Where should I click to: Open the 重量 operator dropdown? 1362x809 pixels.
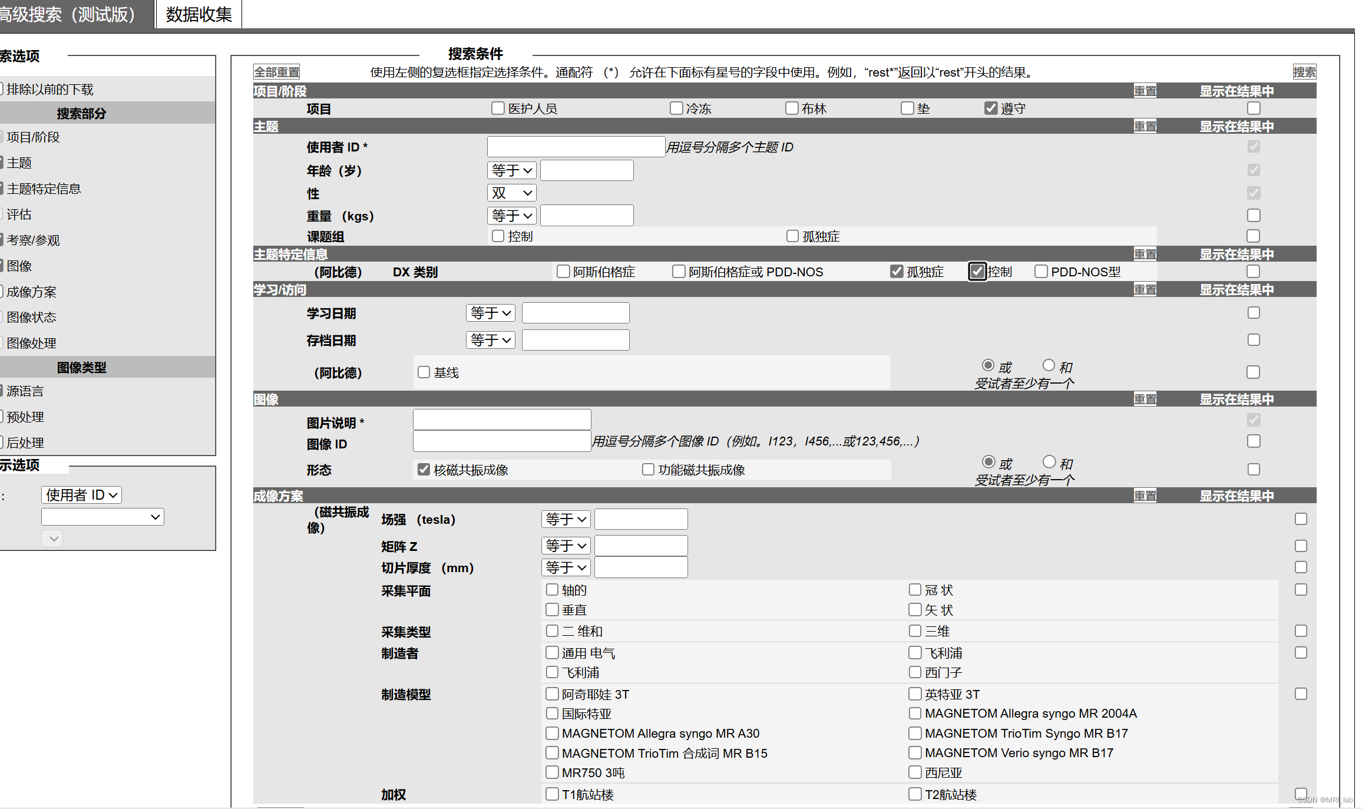[x=511, y=216]
